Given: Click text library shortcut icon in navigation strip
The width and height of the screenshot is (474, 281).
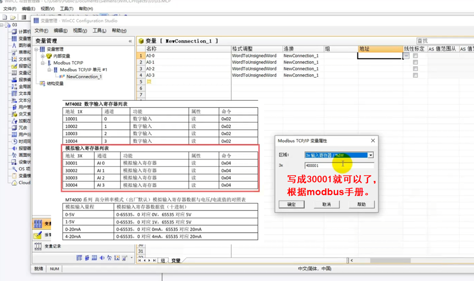Looking at the screenshot, I should pyautogui.click(x=79, y=258).
